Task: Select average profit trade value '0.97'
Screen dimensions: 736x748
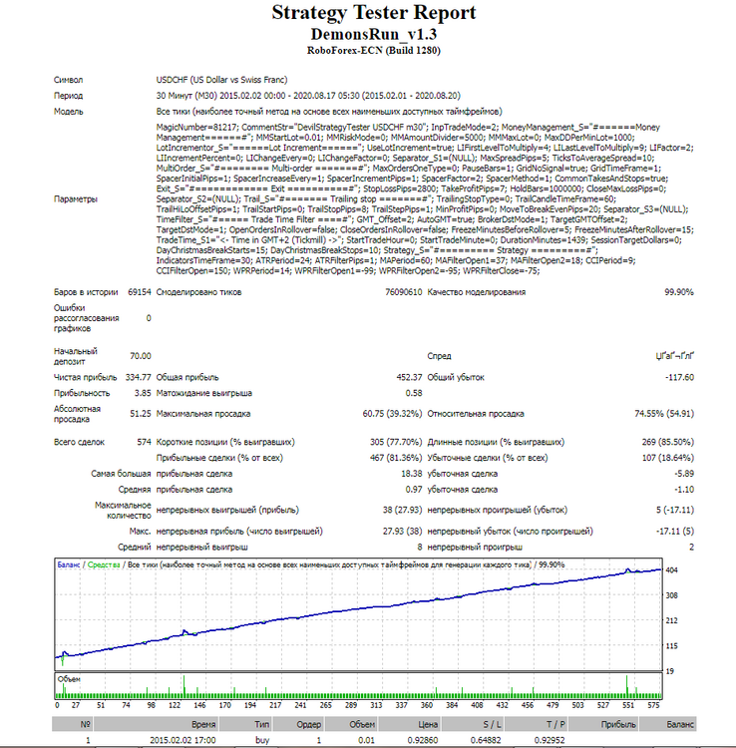Action: [414, 490]
